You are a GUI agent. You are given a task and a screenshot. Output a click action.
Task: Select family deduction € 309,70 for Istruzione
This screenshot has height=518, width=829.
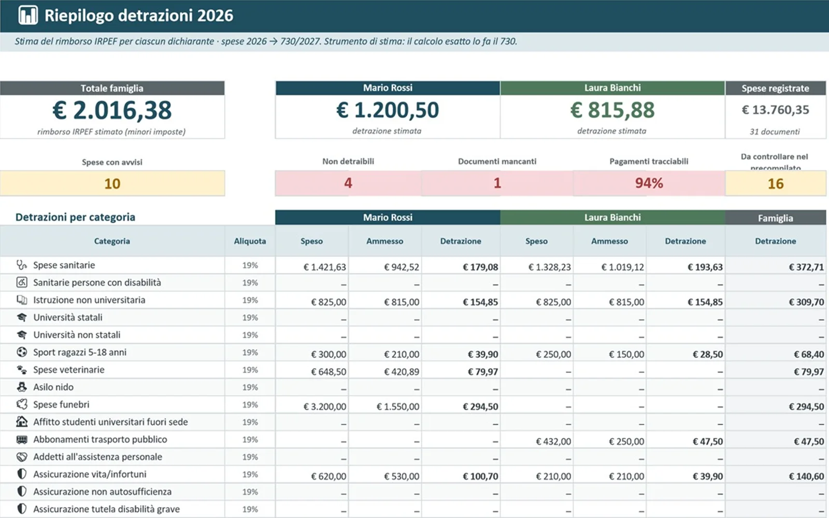pos(806,302)
